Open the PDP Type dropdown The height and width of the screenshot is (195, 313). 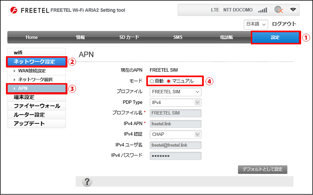[175, 102]
